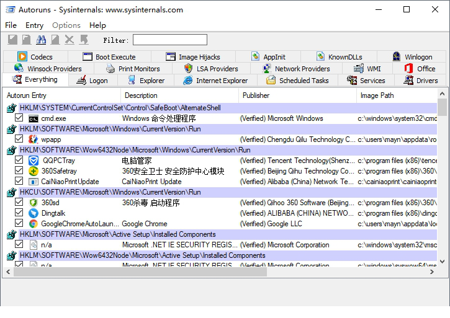
Task: Sort by the Publisher column header
Action: pyautogui.click(x=297, y=95)
